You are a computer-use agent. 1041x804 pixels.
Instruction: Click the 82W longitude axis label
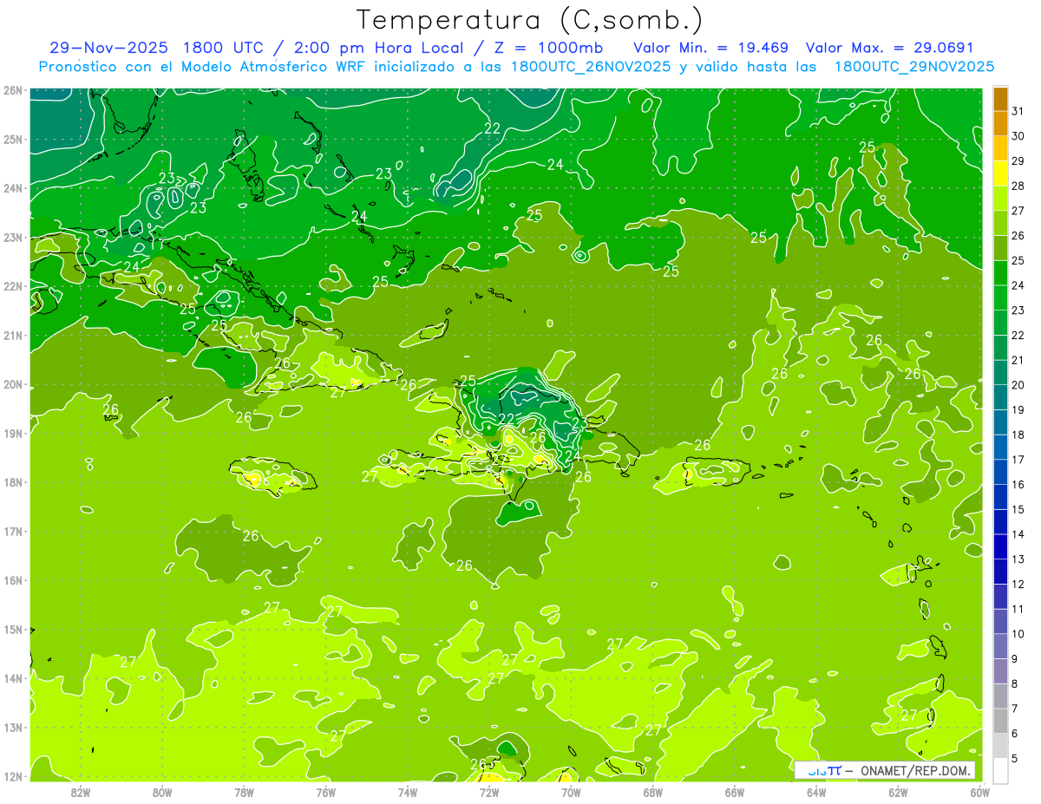(x=80, y=792)
